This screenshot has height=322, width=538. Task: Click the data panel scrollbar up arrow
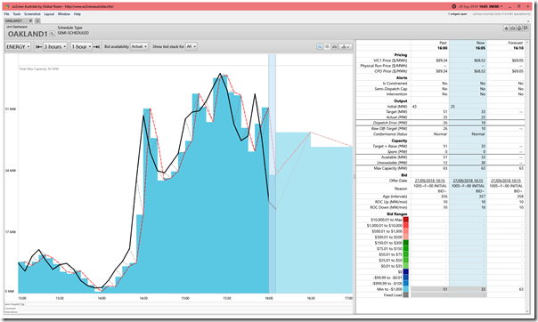(x=528, y=42)
